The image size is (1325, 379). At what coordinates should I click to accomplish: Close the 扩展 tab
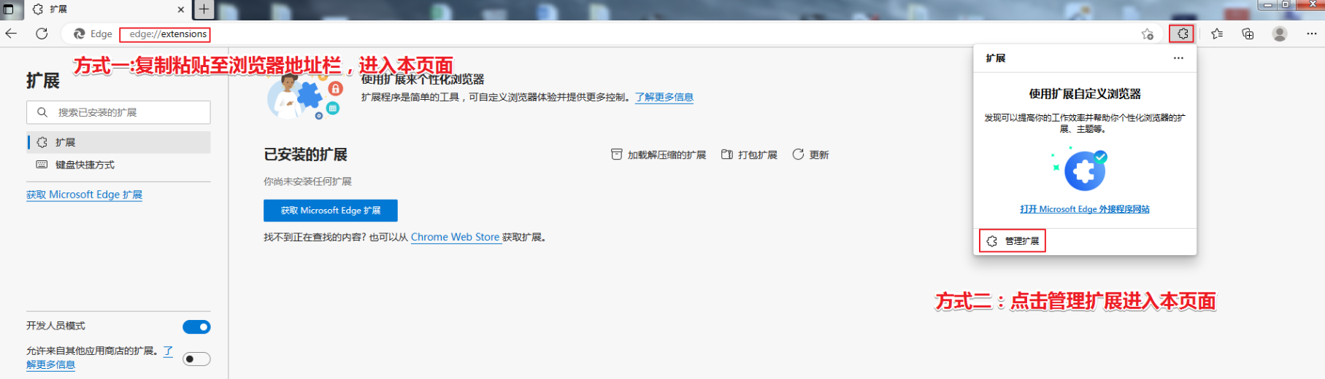tap(180, 9)
